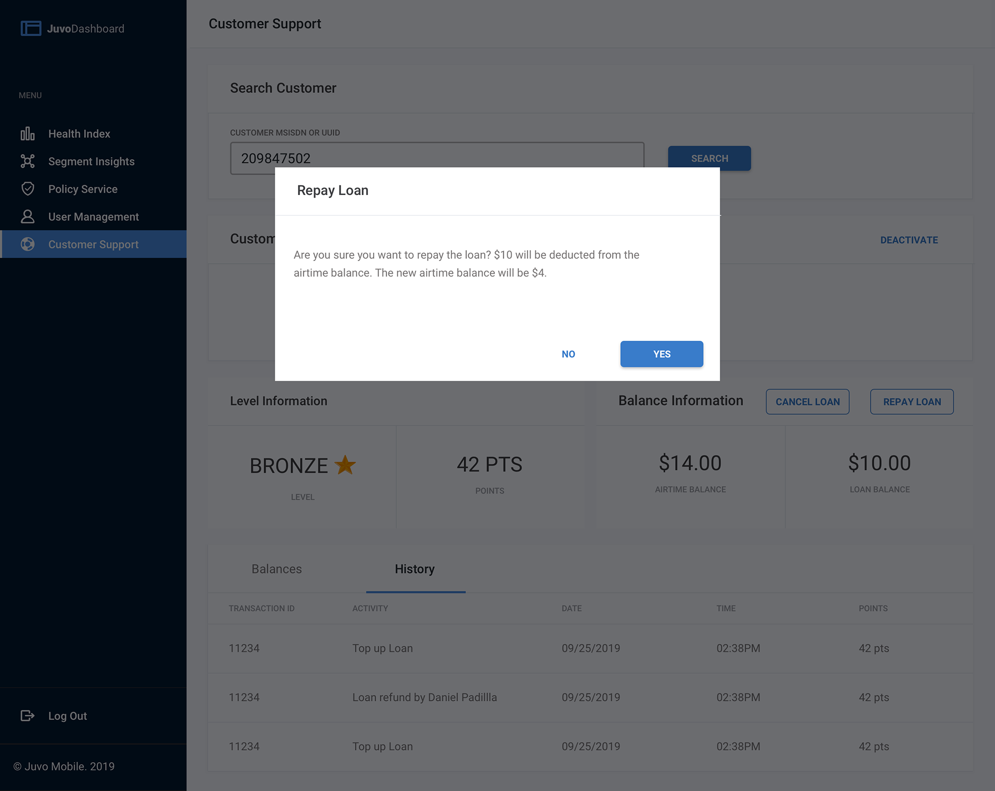
Task: Click the Balance Information heading
Action: pyautogui.click(x=680, y=400)
